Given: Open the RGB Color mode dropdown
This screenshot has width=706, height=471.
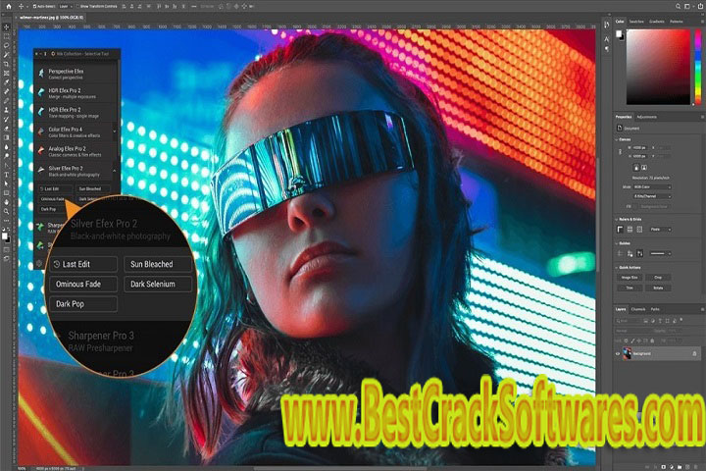Looking at the screenshot, I should tap(652, 186).
